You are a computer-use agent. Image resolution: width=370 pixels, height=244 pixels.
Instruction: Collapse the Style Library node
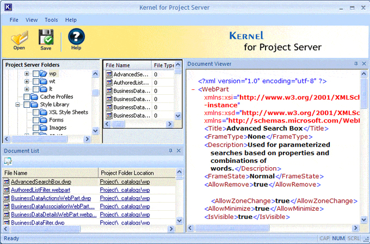(x=18, y=105)
